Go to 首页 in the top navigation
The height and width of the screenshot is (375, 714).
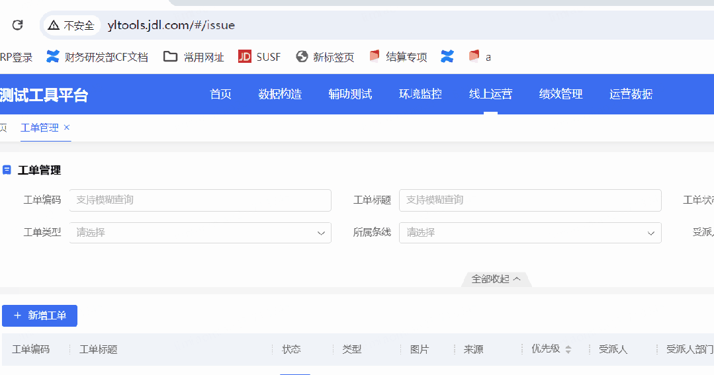click(221, 94)
